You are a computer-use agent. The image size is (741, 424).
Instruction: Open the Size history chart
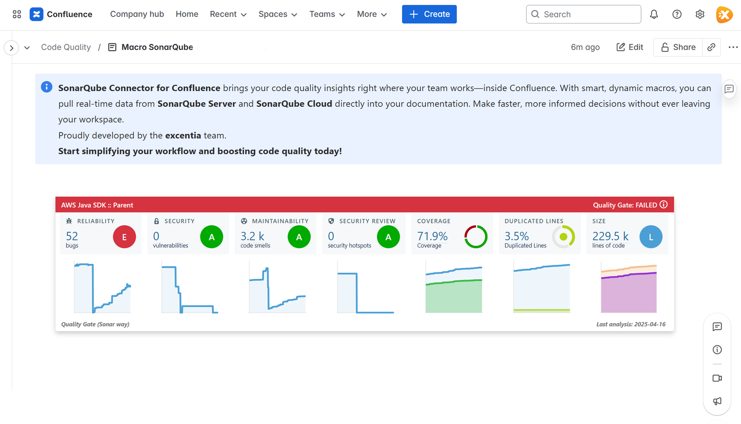coord(629,288)
